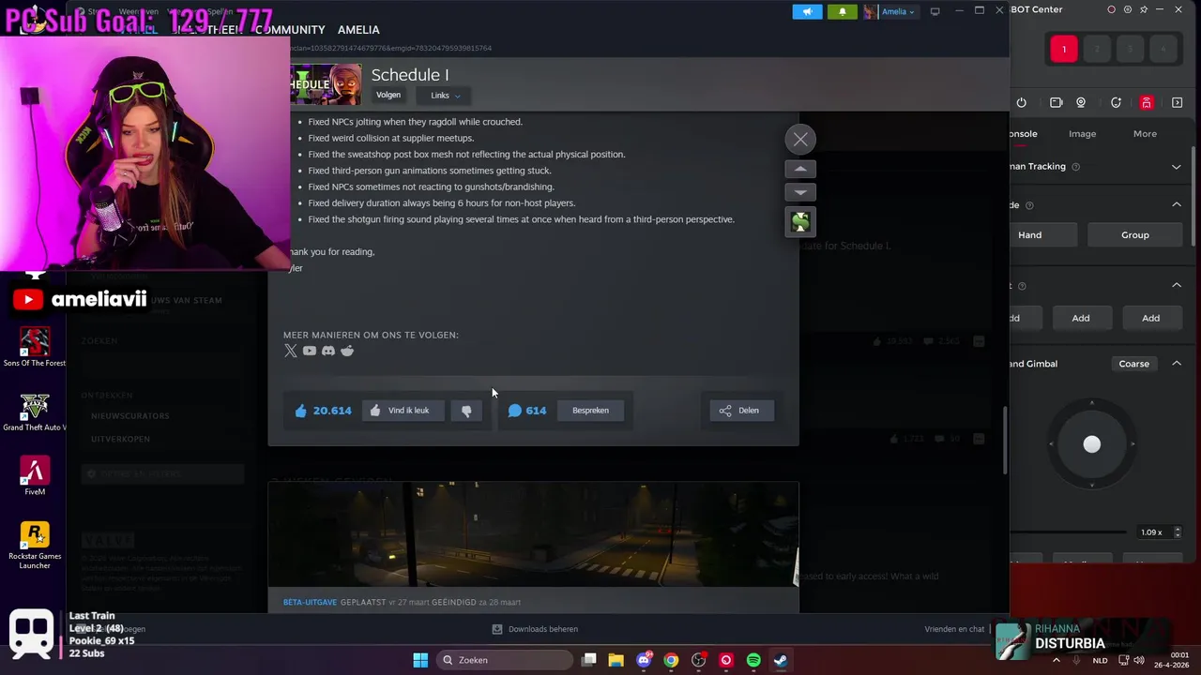Click the 614 comments counter
This screenshot has height=675, width=1201.
(x=526, y=411)
